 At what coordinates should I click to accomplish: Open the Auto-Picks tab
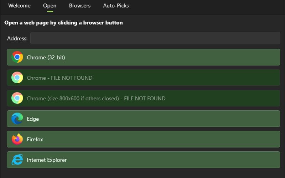pos(116,6)
